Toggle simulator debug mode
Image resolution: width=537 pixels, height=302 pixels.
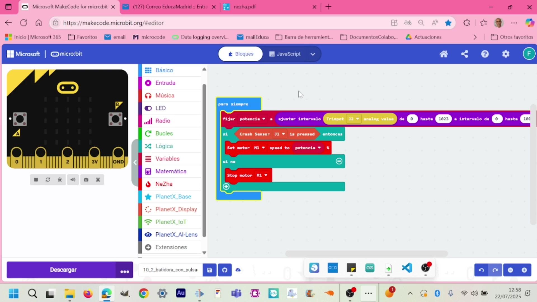[60, 180]
